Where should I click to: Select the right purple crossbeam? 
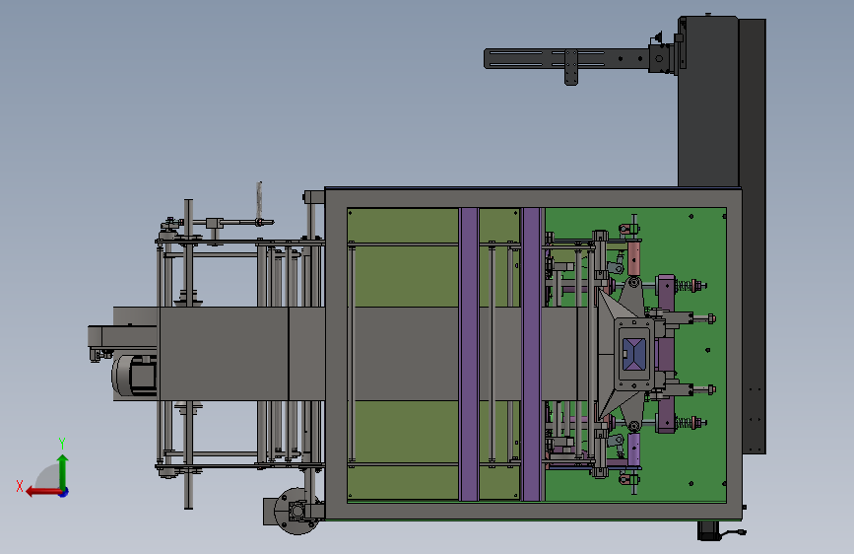532,353
